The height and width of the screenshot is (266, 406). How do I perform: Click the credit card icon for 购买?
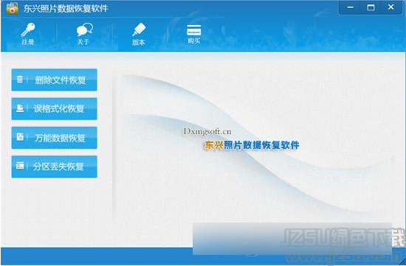coord(194,30)
